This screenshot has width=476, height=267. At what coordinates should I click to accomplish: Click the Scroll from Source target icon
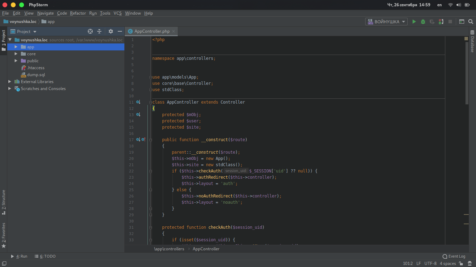pos(90,31)
